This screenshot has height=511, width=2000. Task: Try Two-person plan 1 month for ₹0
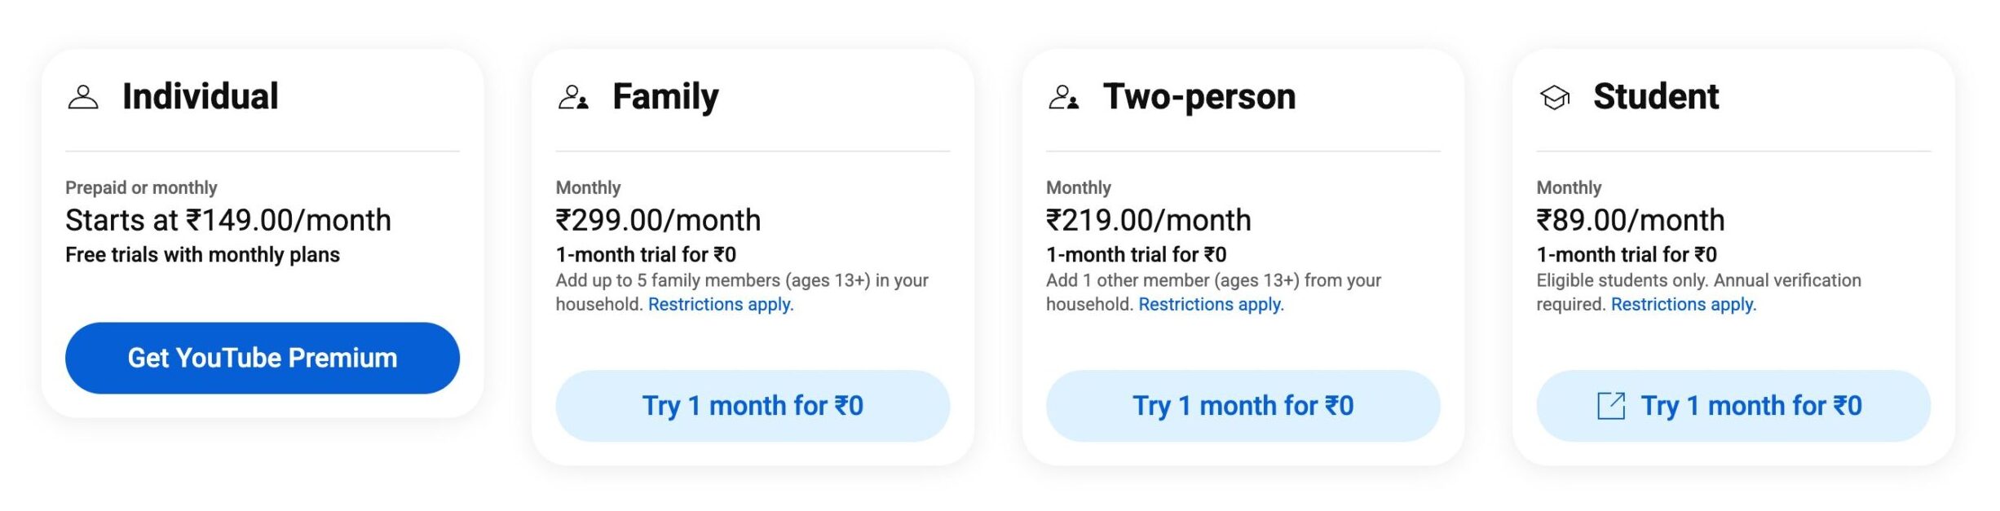[x=1243, y=406]
